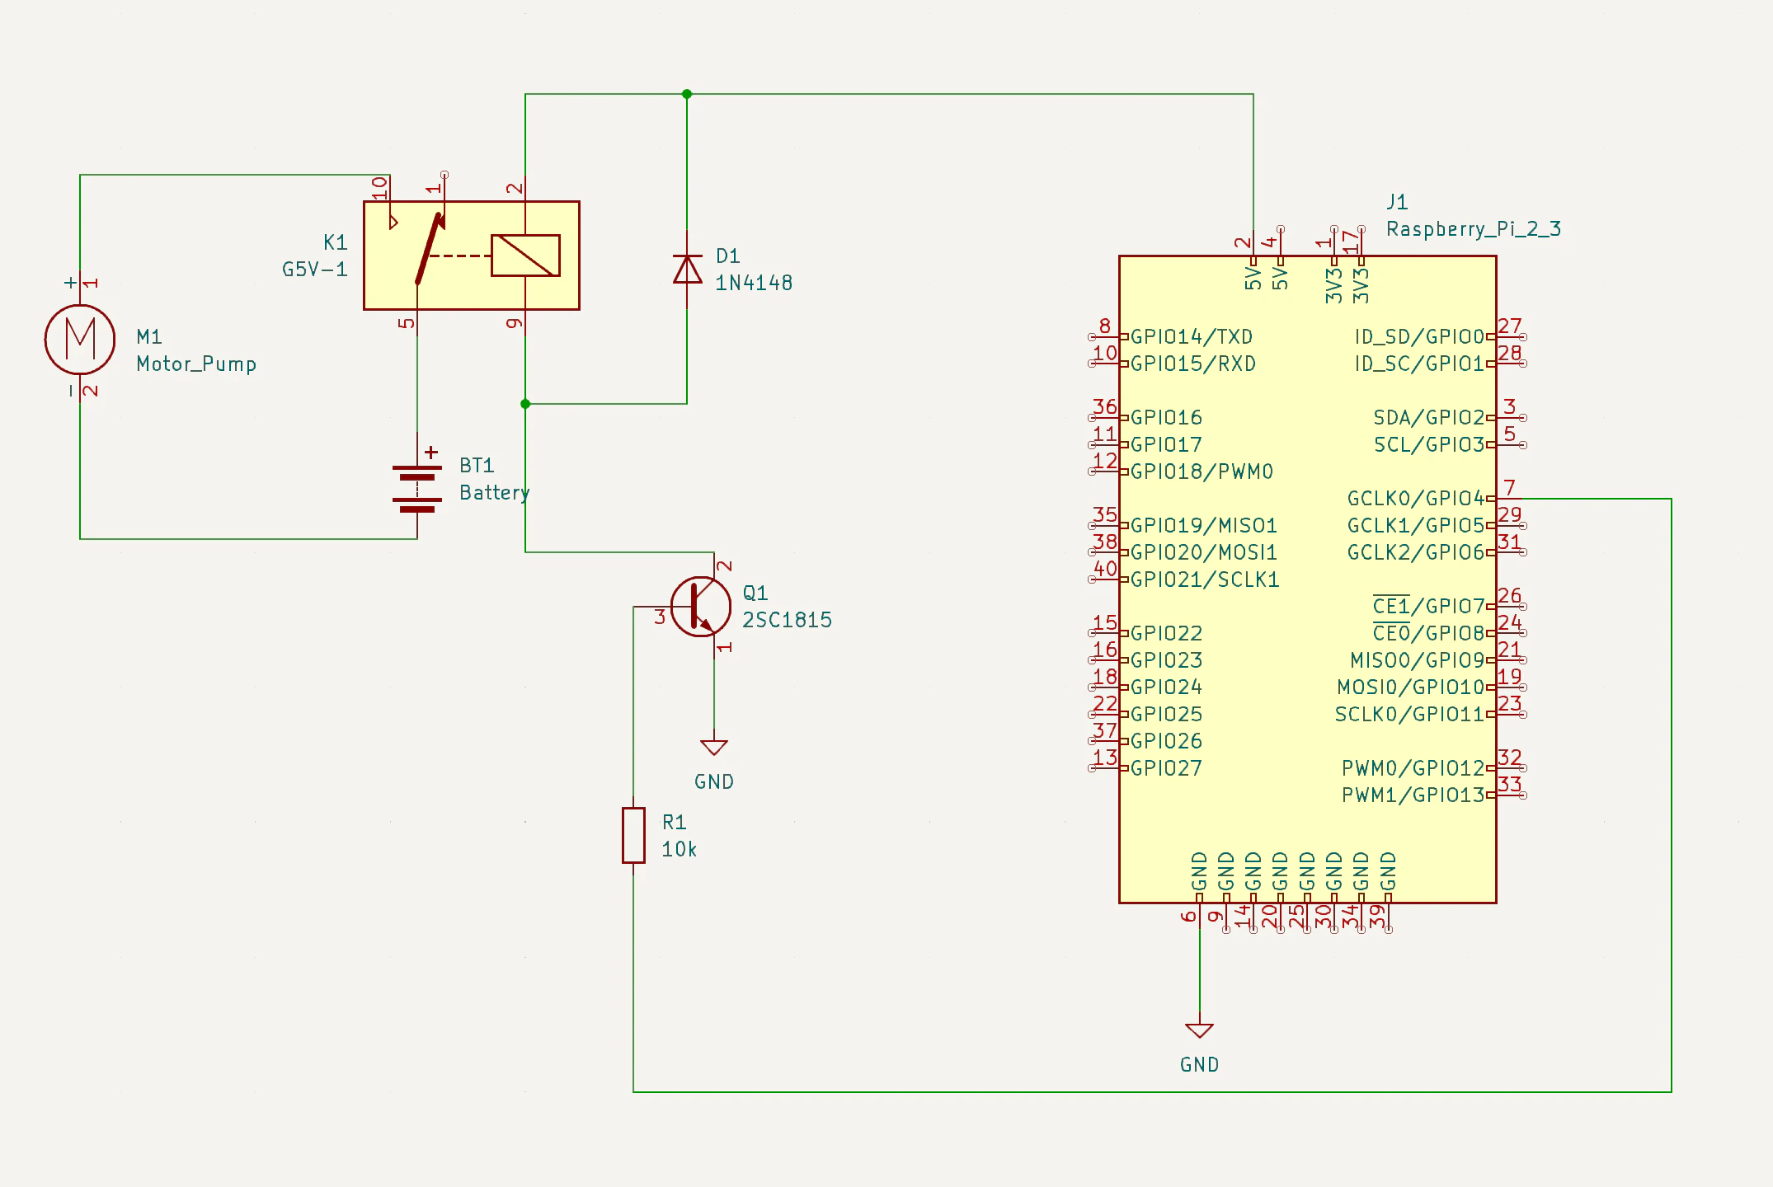Click the GND symbol under Q1 emitter

[714, 748]
